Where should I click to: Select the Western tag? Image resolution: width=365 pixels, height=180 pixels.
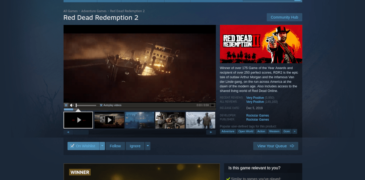pos(274,131)
